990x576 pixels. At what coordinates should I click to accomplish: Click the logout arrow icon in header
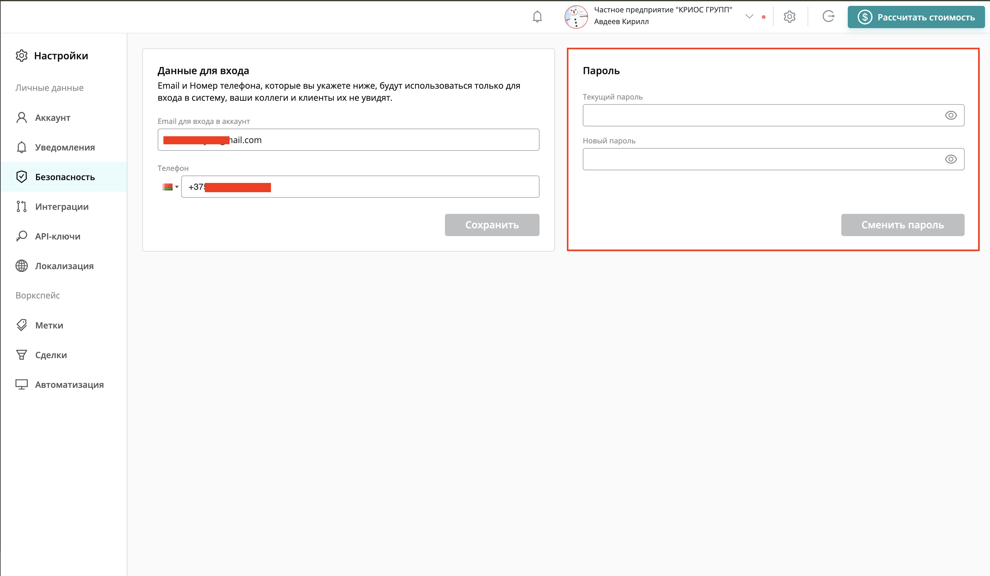(828, 16)
